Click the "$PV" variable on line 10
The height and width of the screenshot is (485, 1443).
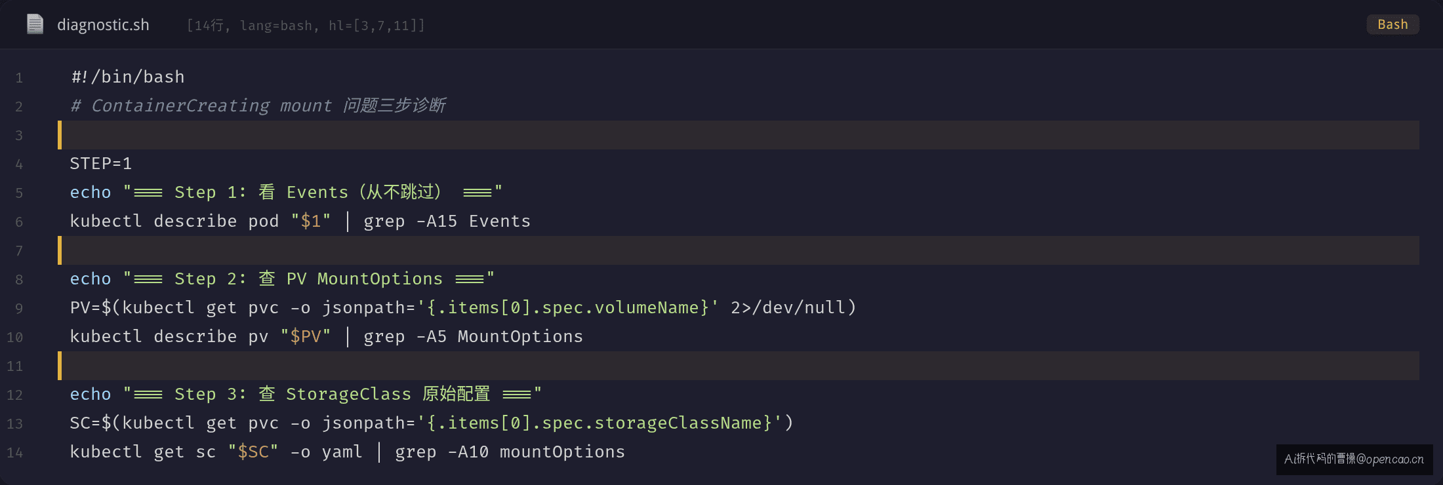pyautogui.click(x=306, y=336)
